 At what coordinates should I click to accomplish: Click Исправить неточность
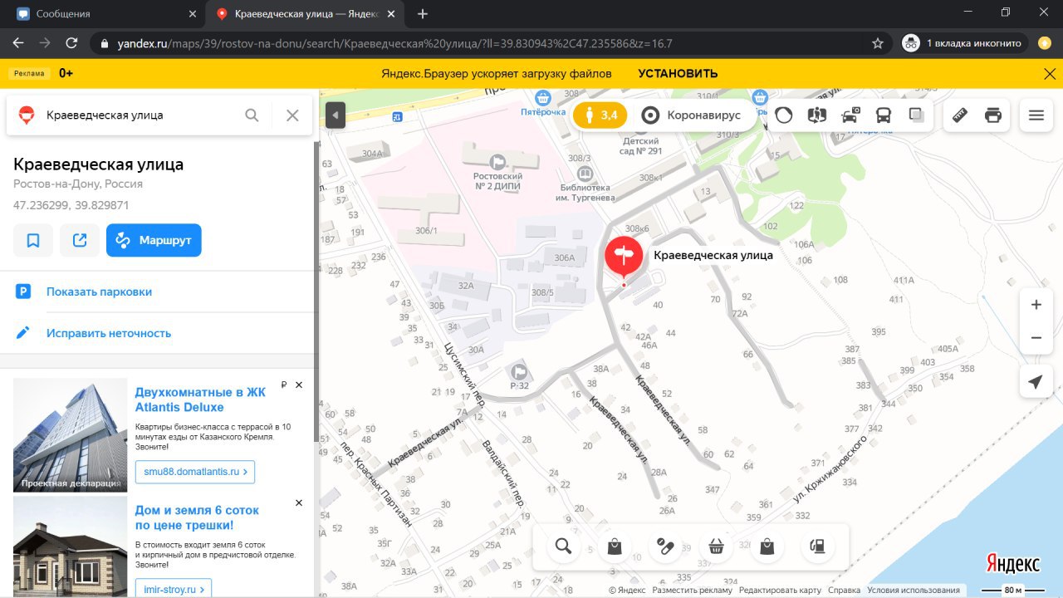109,333
